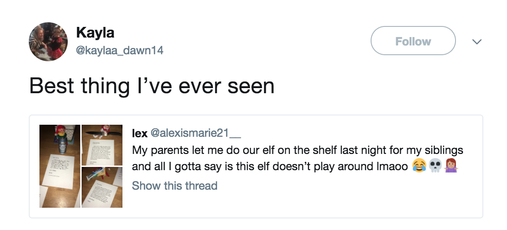Click the skull emoji

[435, 166]
